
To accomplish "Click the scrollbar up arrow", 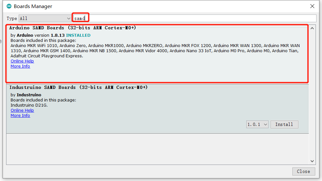I will pos(312,28).
